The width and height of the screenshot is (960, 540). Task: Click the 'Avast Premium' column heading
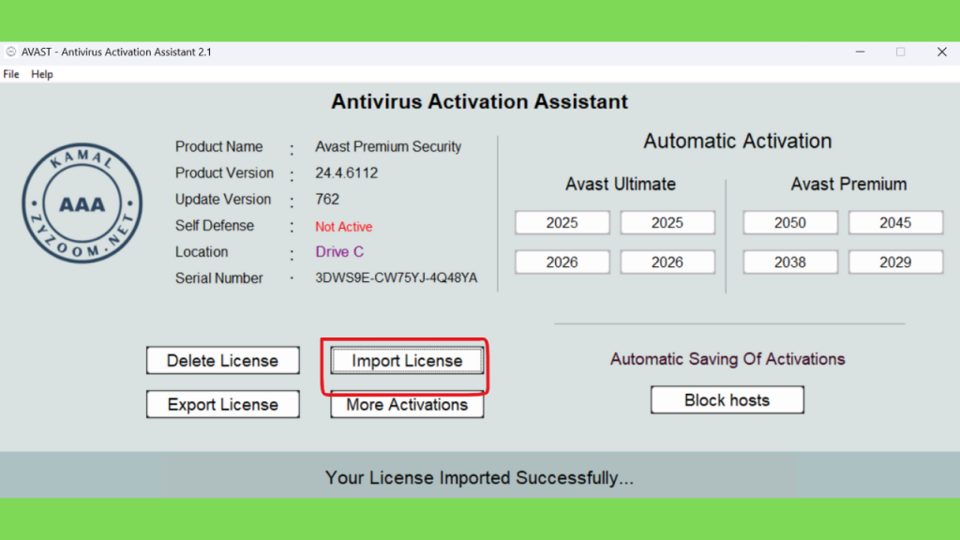(848, 185)
